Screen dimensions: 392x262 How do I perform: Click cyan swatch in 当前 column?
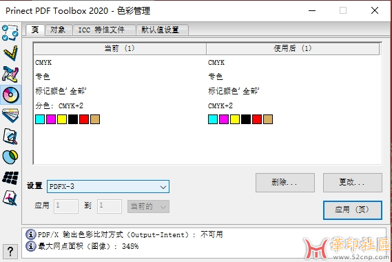point(40,119)
